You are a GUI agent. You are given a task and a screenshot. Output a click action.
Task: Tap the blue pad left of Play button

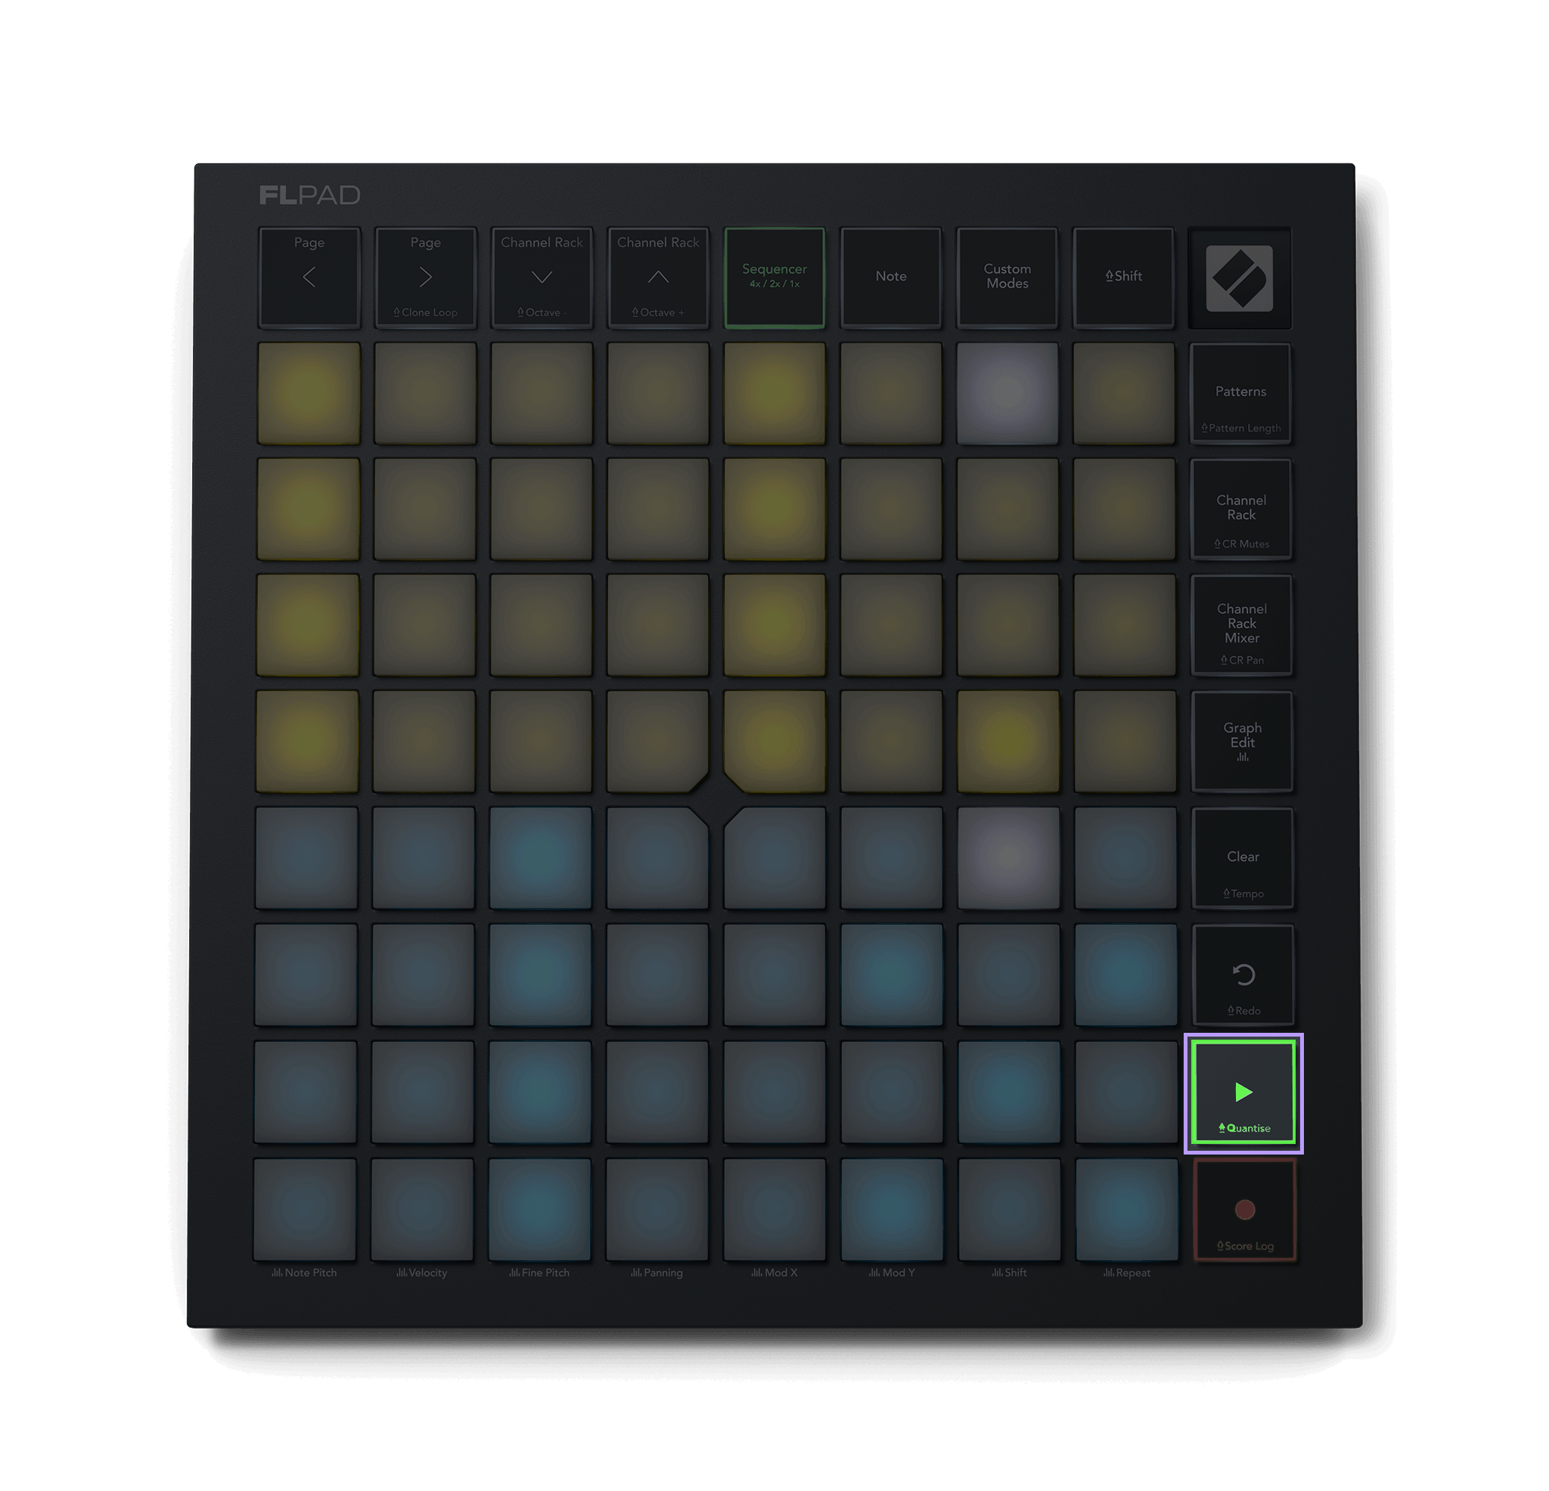(1126, 1092)
